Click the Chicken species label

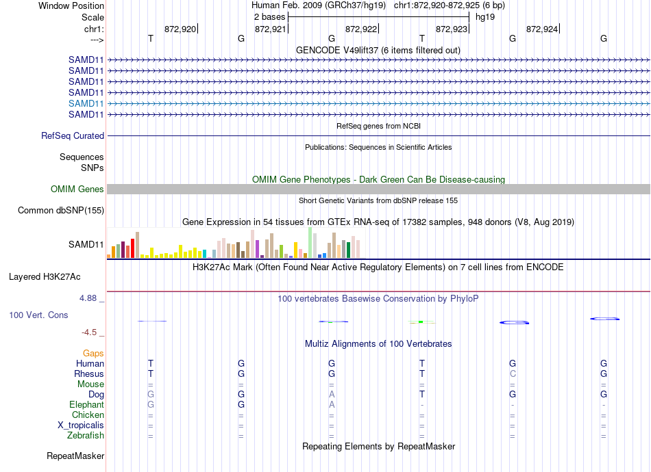(88, 415)
